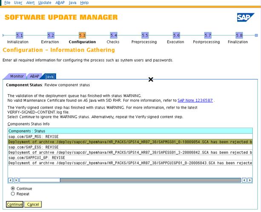The height and width of the screenshot is (212, 261).
Task: Click the Postprocessing step label
Action: coord(207,42)
